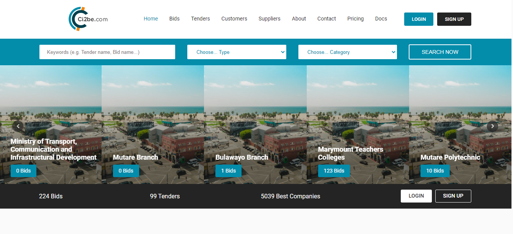The image size is (513, 234).
Task: Click 0 Bids under Ministry of Transport
Action: (24, 171)
